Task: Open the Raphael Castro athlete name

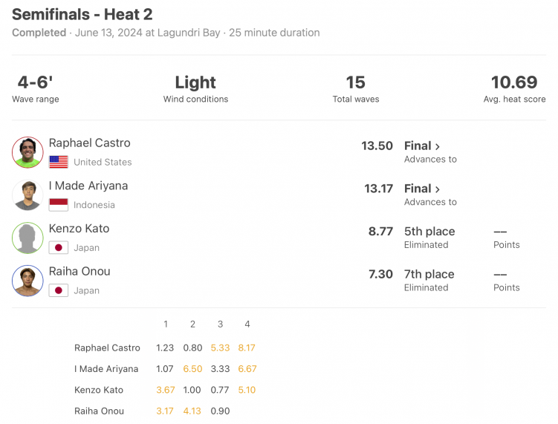Action: [x=90, y=143]
